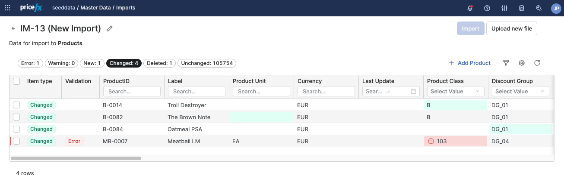Viewport: 564px width, 179px height.
Task: Open the notifications bell
Action: pos(470,8)
